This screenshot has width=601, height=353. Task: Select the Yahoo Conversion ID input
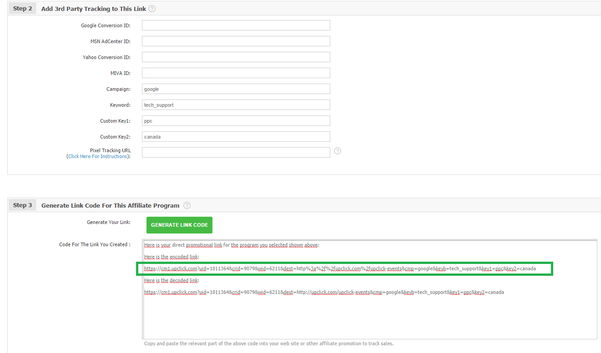pos(236,57)
